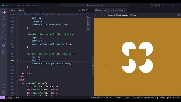Click Ln 60, Col 17 indicator
Image resolution: width=181 pixels, height=102 pixels.
click(108, 97)
